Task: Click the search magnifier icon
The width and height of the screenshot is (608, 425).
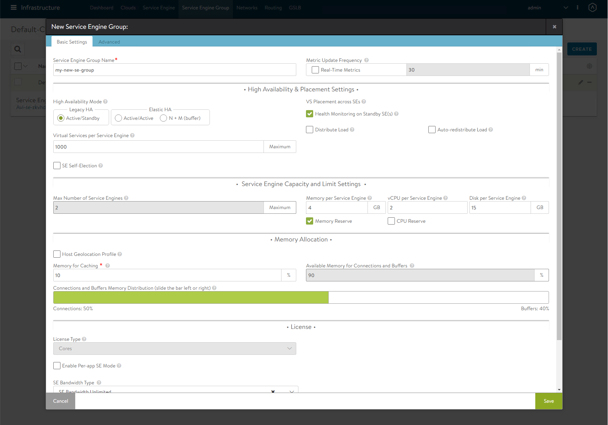Action: 18,49
